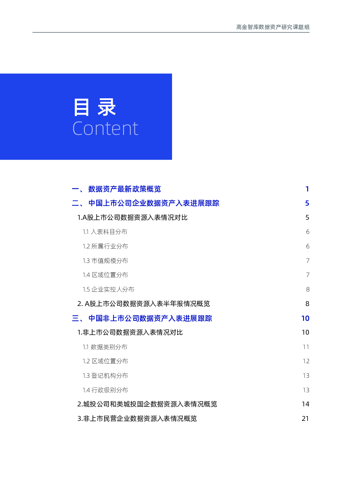Open 2.城投公司和类城投国企数据资源入表情况概览
342x484 pixels.
click(x=147, y=404)
